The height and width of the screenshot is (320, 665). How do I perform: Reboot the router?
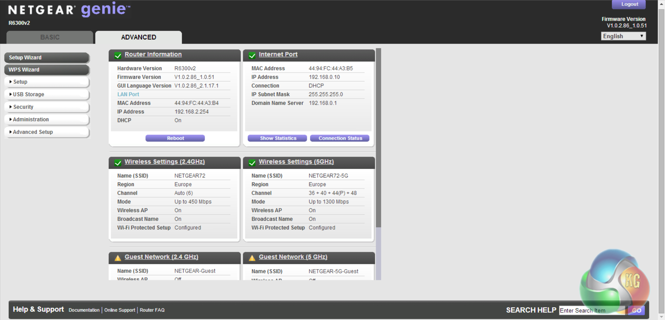point(175,138)
